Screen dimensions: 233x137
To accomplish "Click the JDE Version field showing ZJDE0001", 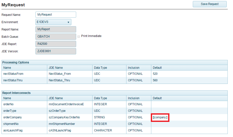I will pyautogui.click(x=56, y=51).
